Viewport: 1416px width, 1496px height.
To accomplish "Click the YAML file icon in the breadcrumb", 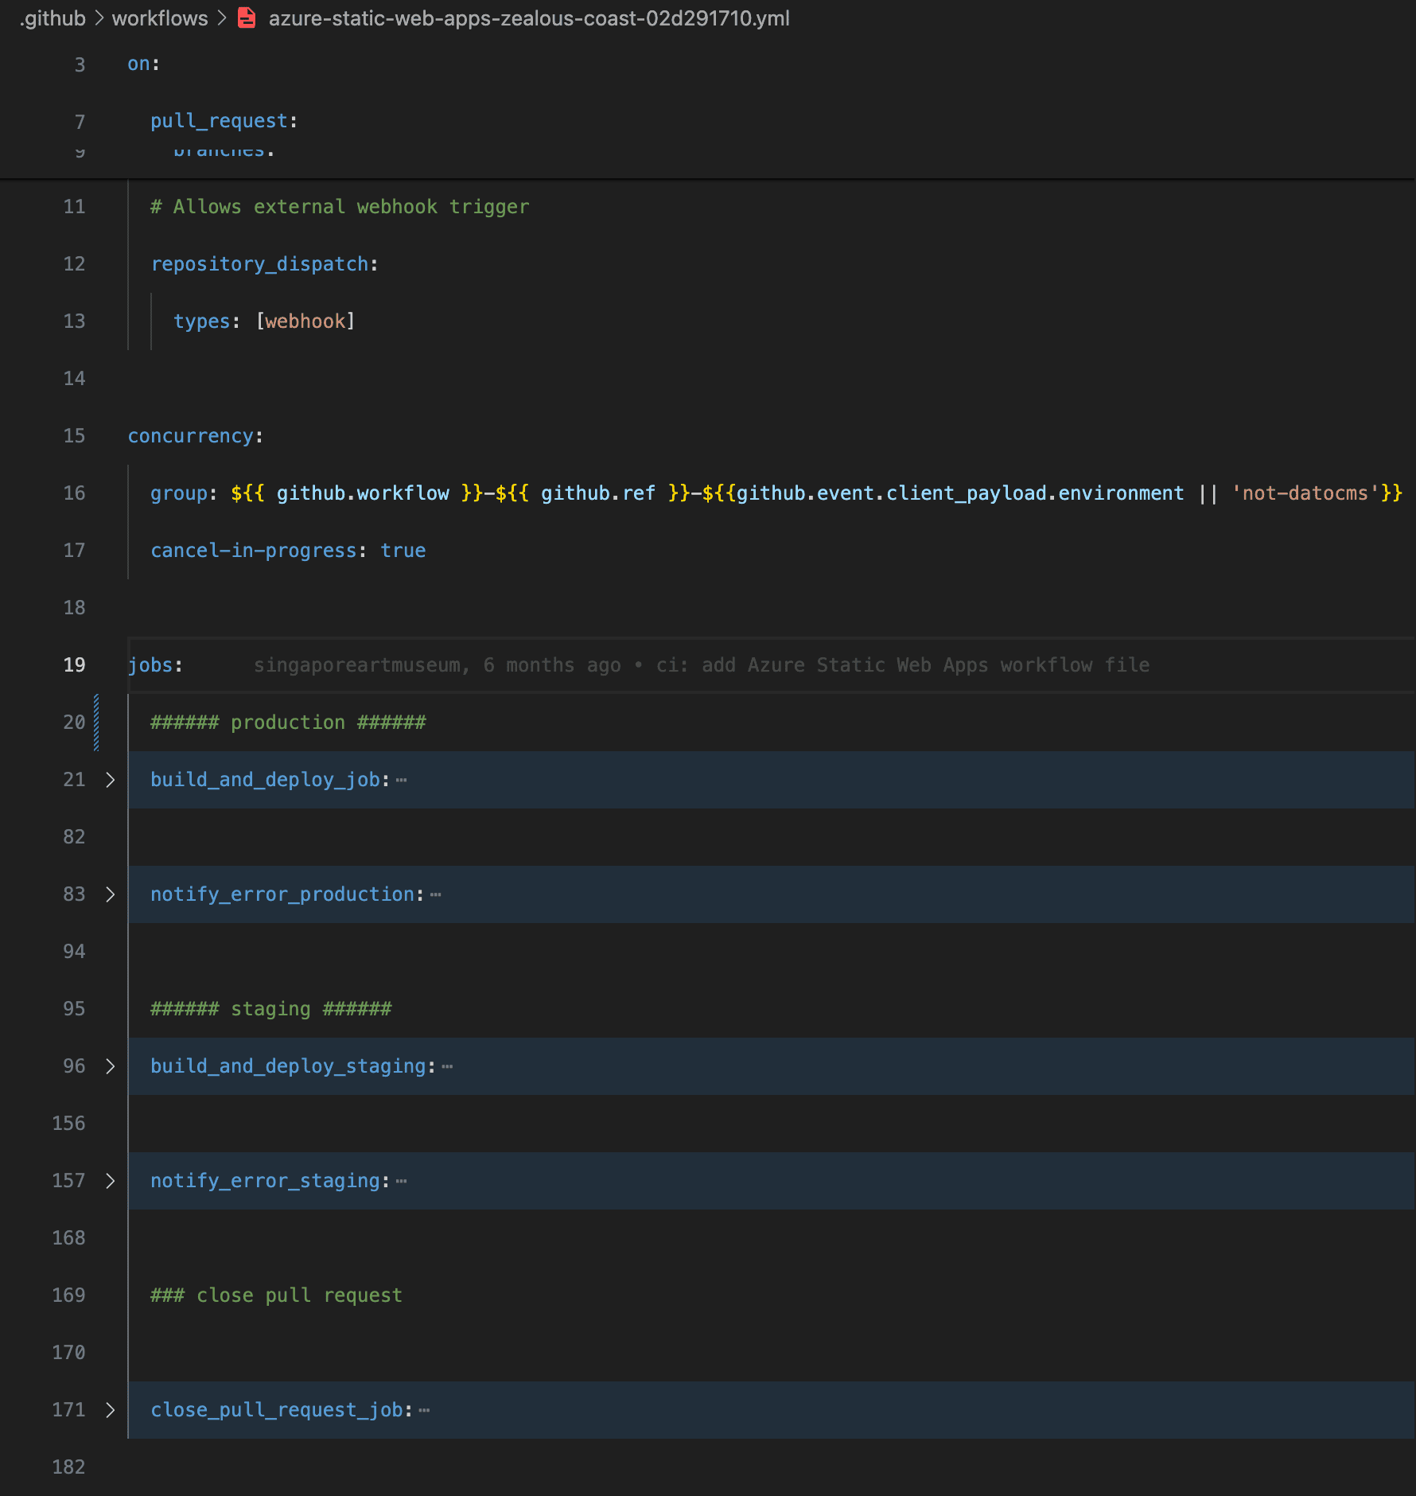I will point(246,18).
